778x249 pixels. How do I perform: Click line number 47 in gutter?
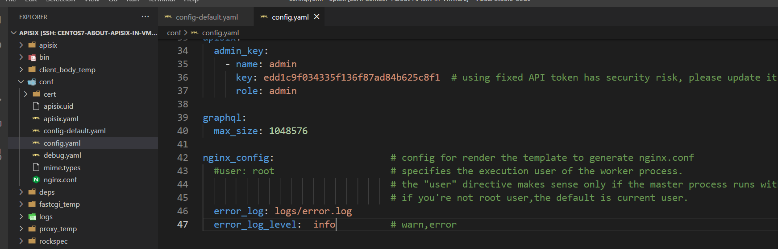(x=183, y=225)
